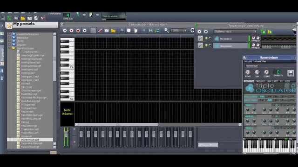The width and height of the screenshot is (298, 167).
Task: Click the first track's name button in Beat+Bassline editor
Action: click(230, 39)
